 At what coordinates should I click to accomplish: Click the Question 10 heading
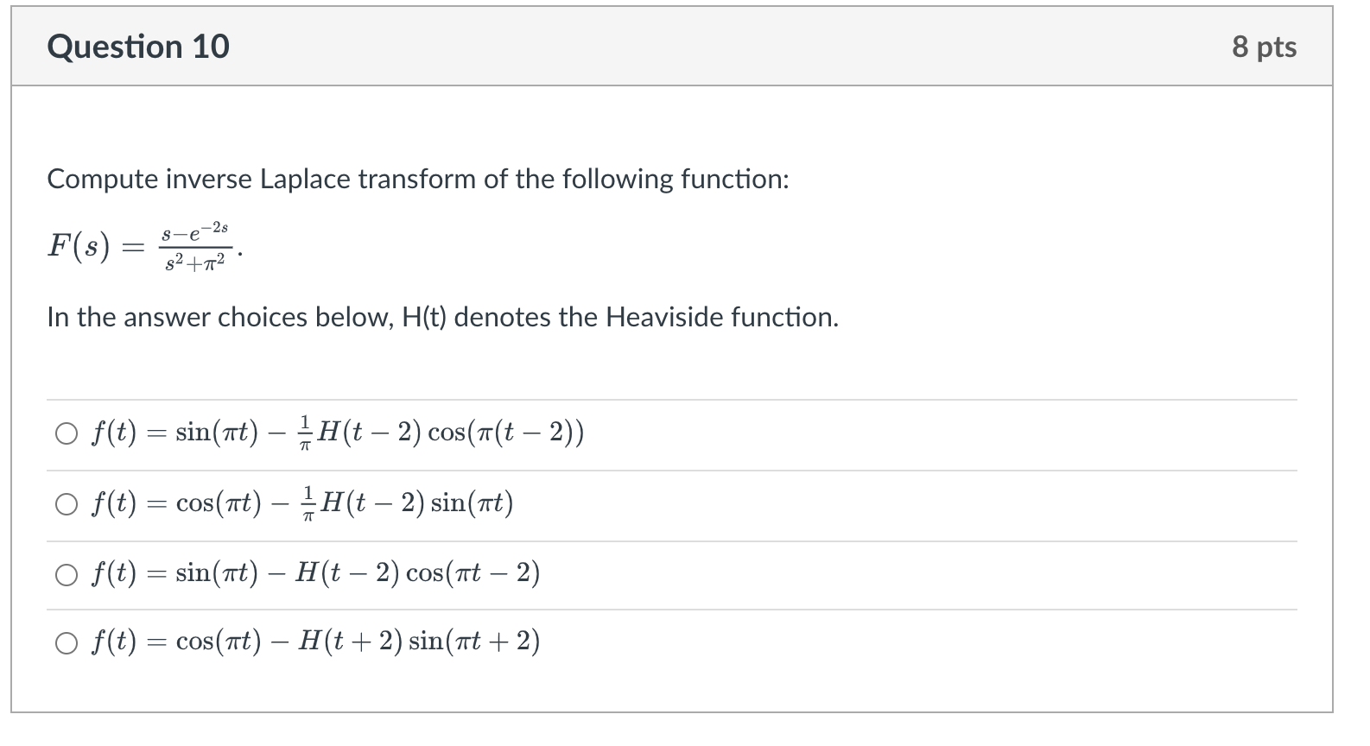[x=138, y=47]
